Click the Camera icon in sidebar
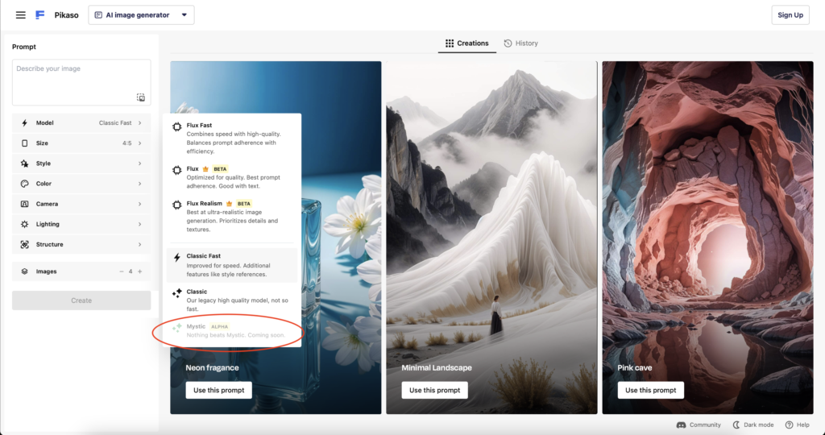Screen dimensions: 825x435 pyautogui.click(x=25, y=204)
